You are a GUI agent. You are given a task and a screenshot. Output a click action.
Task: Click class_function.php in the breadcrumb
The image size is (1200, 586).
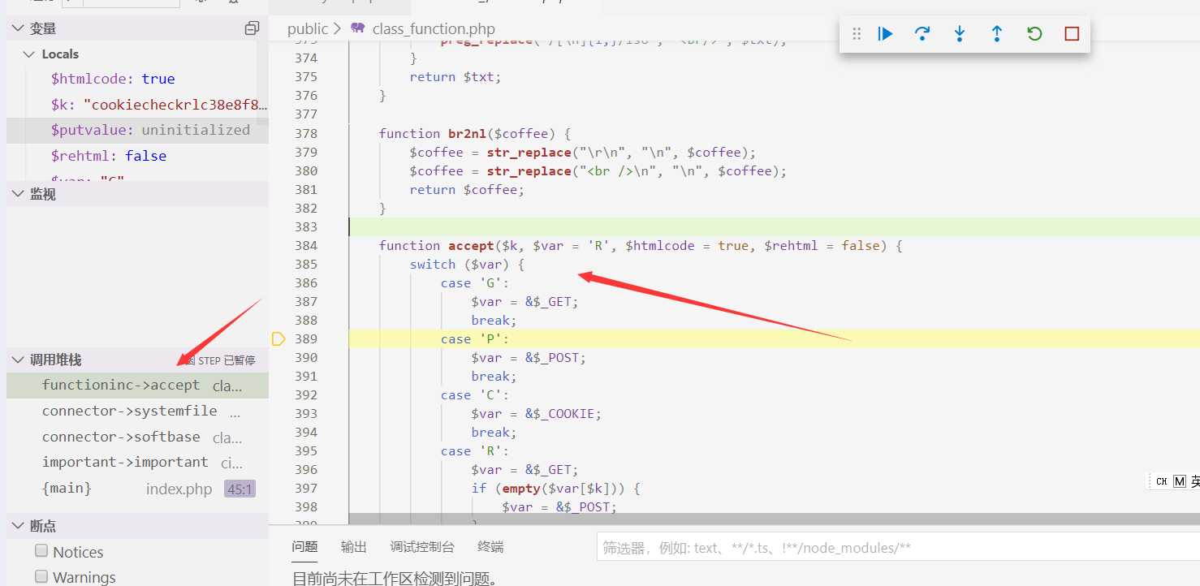click(434, 28)
